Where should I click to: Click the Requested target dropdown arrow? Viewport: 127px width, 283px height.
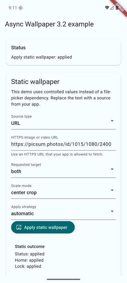tap(112, 169)
